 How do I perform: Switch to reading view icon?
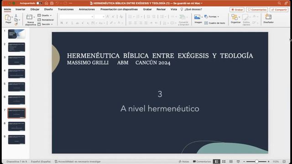click(x=231, y=162)
